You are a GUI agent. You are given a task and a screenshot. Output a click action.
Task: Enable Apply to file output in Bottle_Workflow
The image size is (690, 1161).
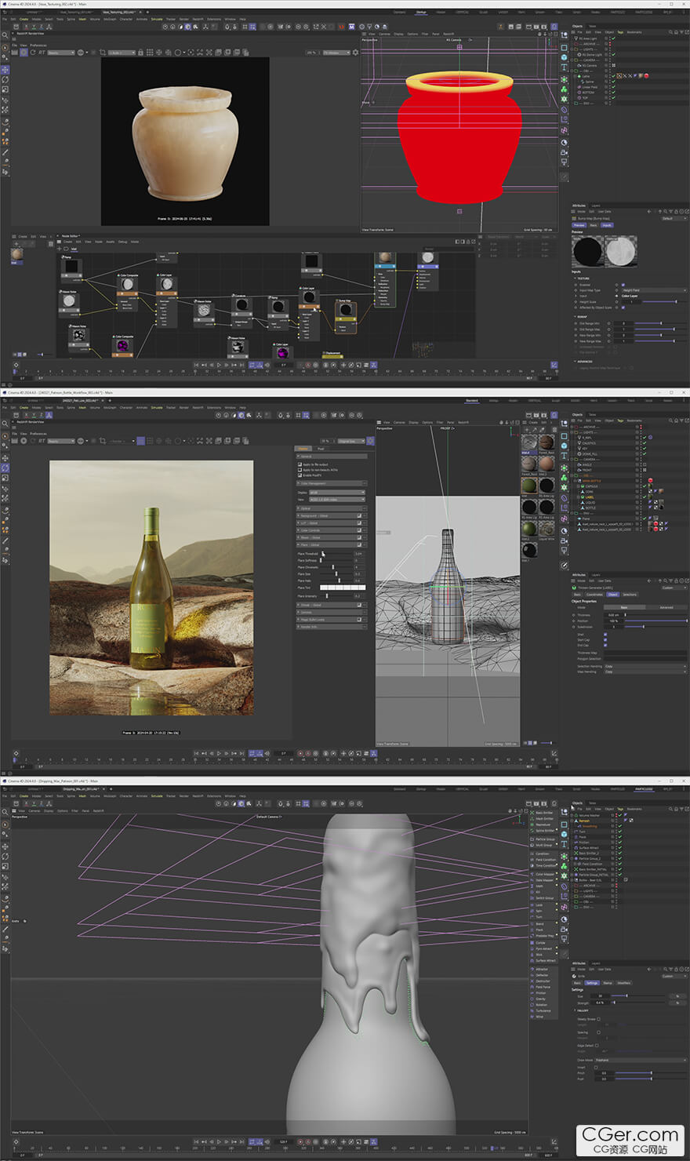[x=300, y=464]
